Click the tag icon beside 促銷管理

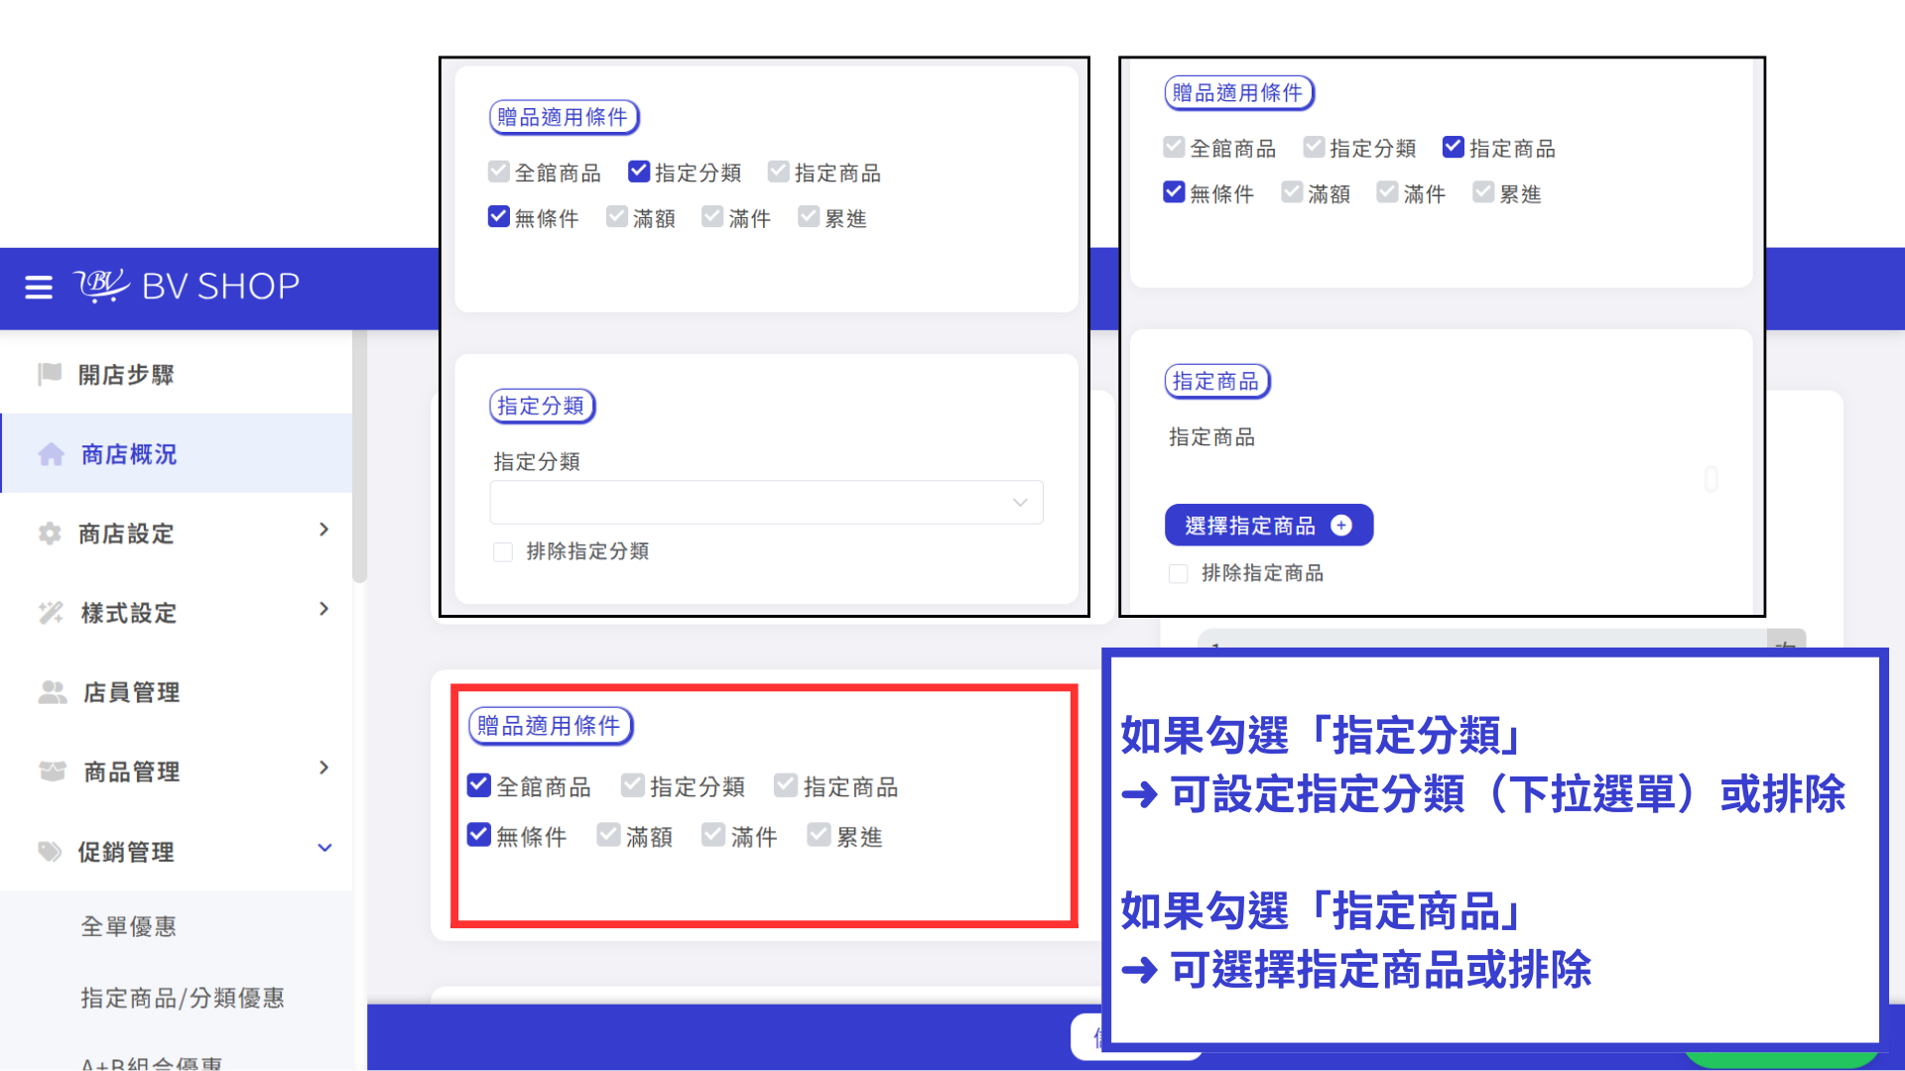coord(50,852)
